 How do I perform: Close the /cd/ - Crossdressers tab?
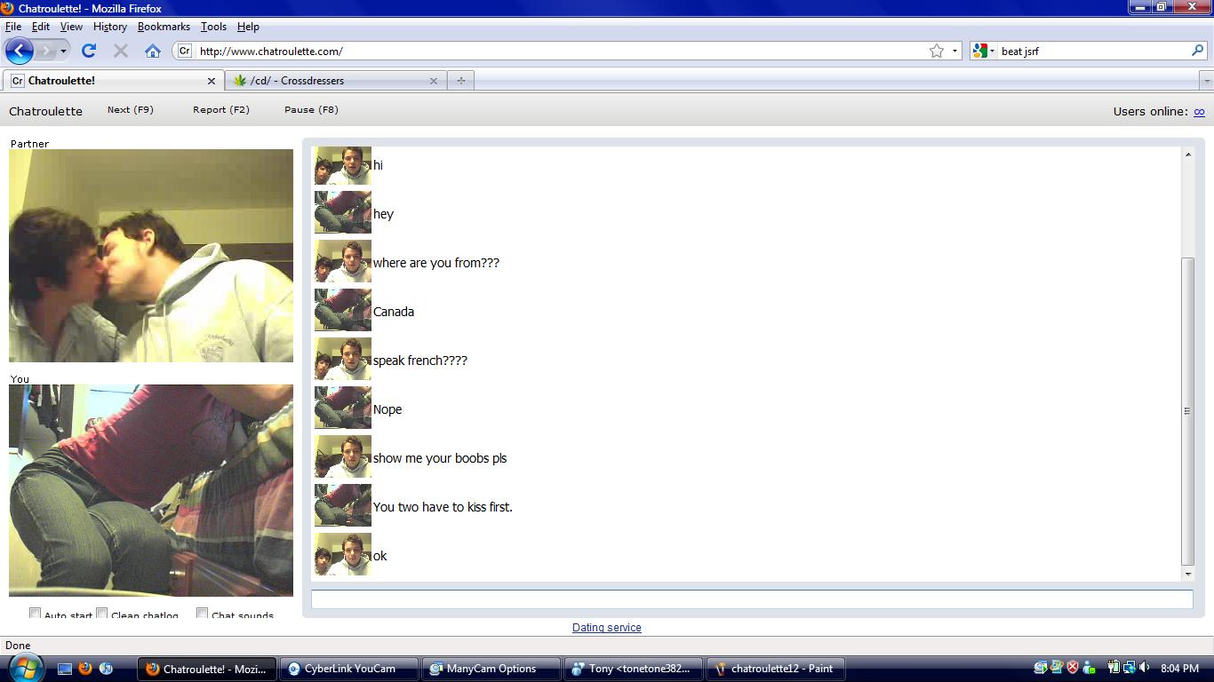(x=434, y=81)
